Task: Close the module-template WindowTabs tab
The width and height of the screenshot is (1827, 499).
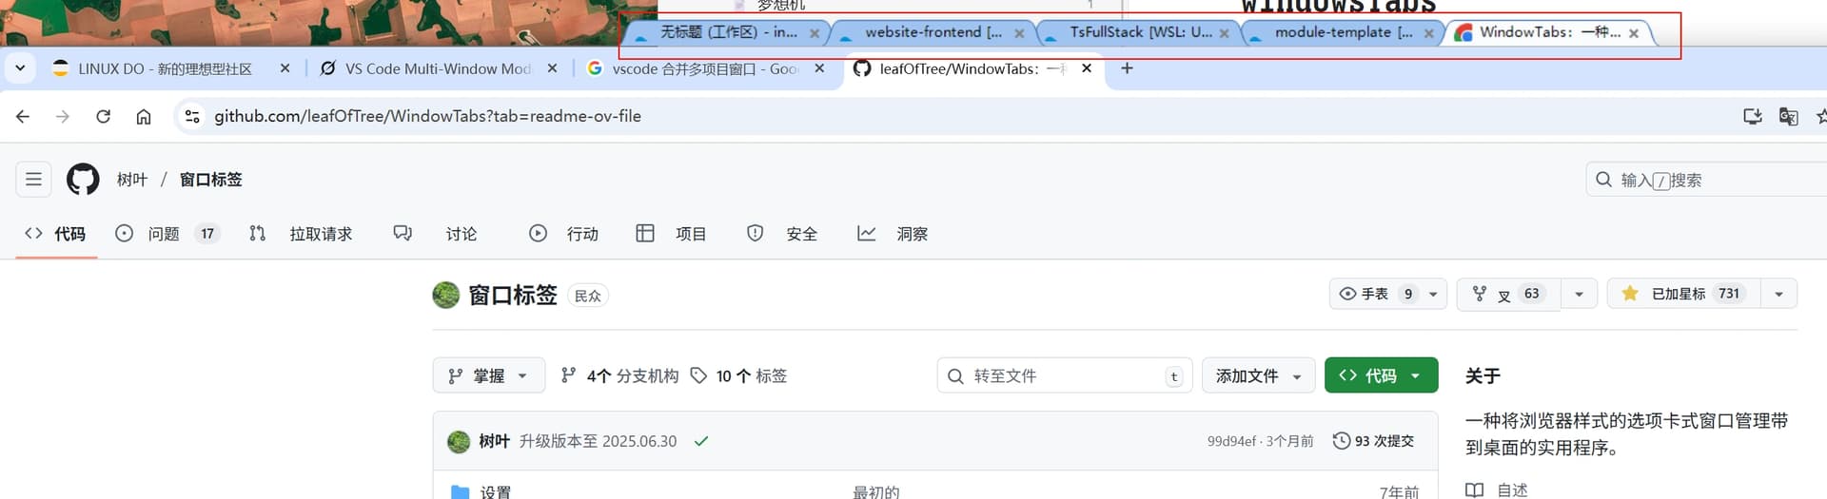Action: pos(1428,33)
